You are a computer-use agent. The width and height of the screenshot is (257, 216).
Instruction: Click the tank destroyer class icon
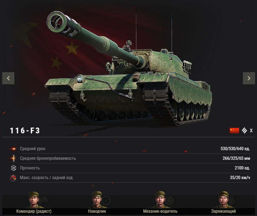(244, 131)
